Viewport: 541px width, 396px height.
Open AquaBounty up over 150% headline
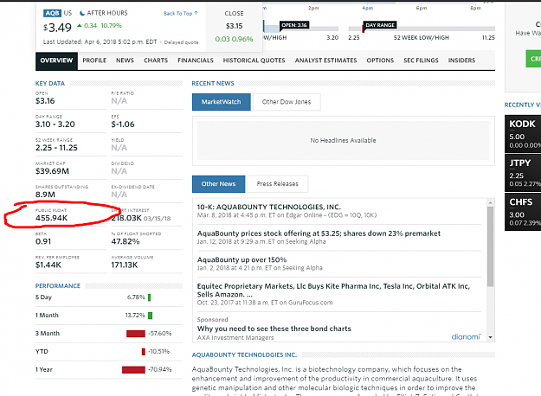(242, 260)
